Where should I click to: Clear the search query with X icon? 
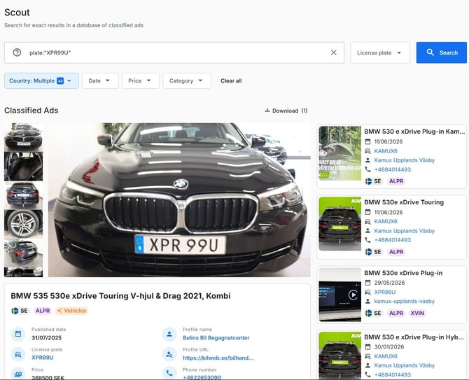(x=334, y=52)
